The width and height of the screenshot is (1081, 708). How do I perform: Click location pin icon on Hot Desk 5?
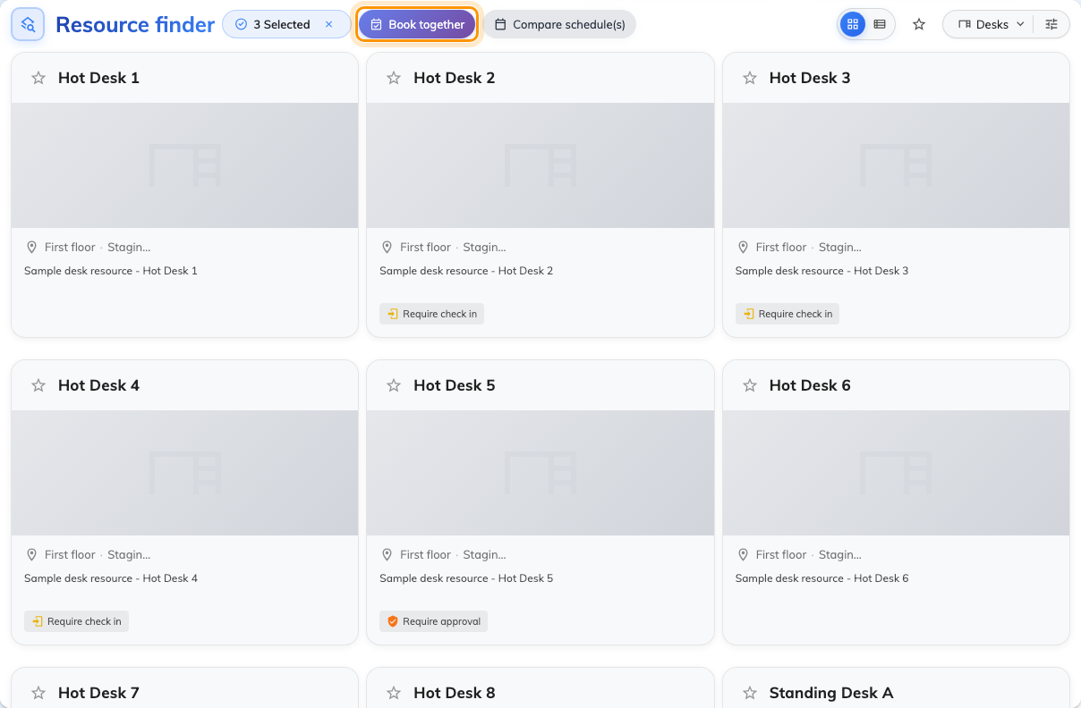pyautogui.click(x=387, y=554)
